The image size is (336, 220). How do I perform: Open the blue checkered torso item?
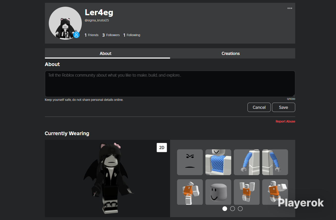218,162
